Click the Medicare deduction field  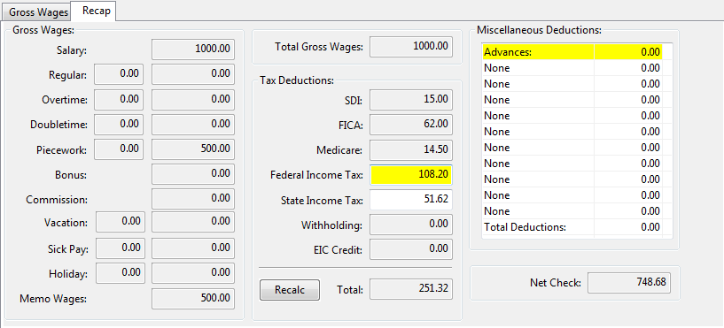coord(411,149)
